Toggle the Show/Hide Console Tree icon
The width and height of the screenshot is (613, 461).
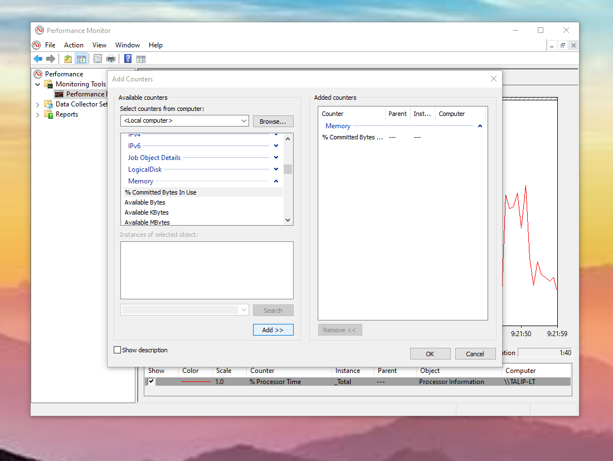click(x=81, y=59)
